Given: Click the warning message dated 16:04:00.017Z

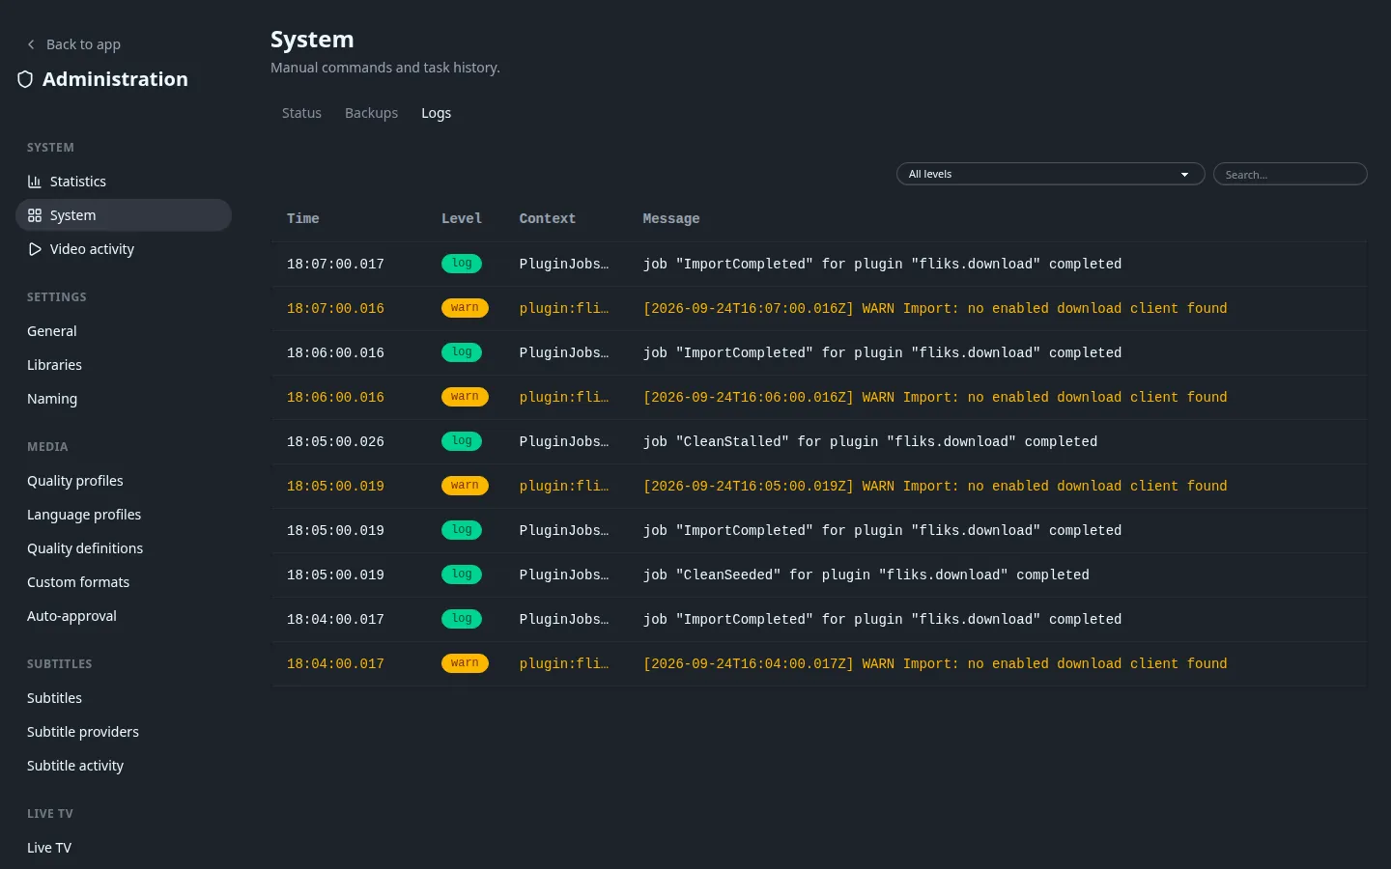Looking at the screenshot, I should click(x=935, y=663).
